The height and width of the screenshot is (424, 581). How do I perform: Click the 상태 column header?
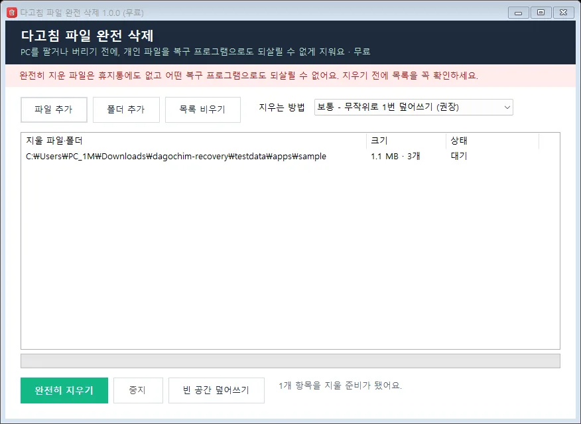(x=492, y=141)
